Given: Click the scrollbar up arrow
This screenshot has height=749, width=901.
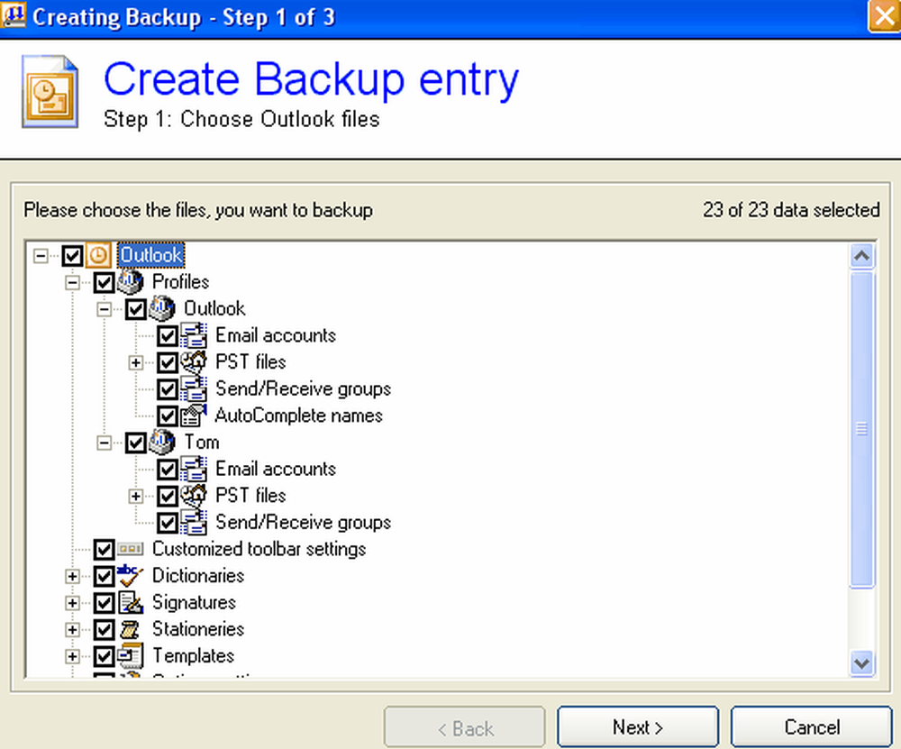Looking at the screenshot, I should (x=861, y=256).
